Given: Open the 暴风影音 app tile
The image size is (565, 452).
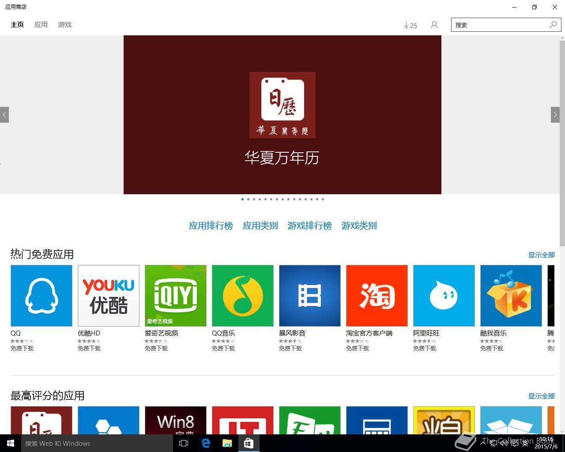Looking at the screenshot, I should tap(310, 296).
